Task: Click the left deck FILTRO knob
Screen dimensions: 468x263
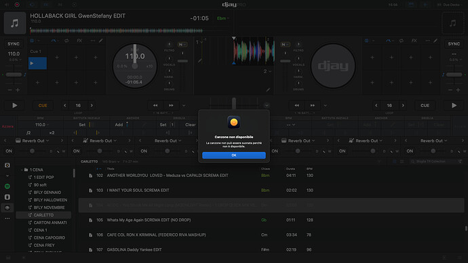Action: click(169, 45)
